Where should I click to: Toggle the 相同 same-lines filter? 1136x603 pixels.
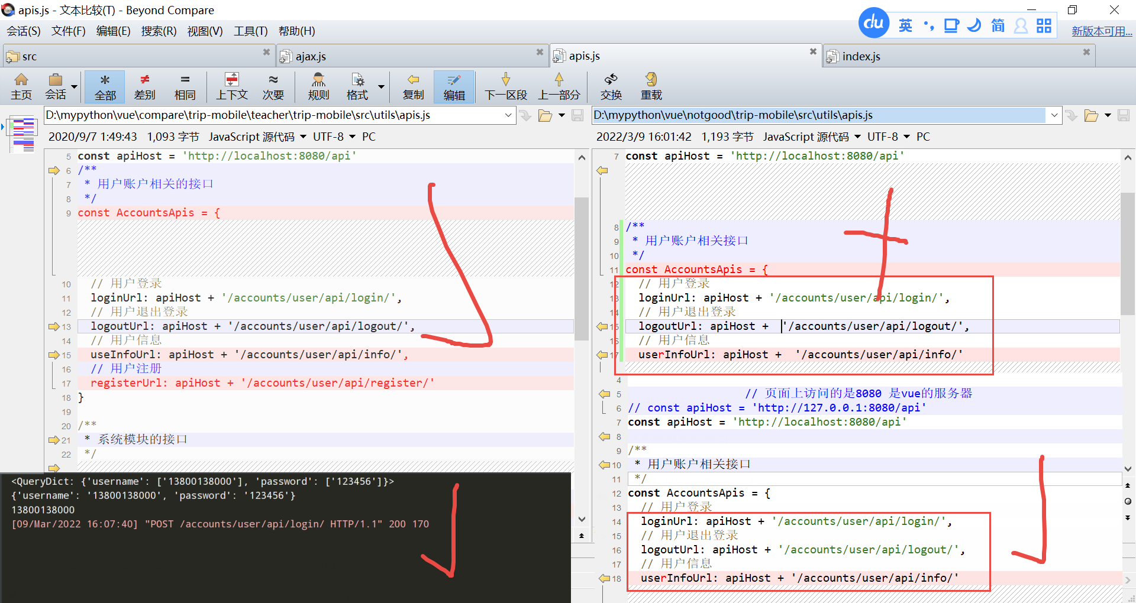click(185, 86)
